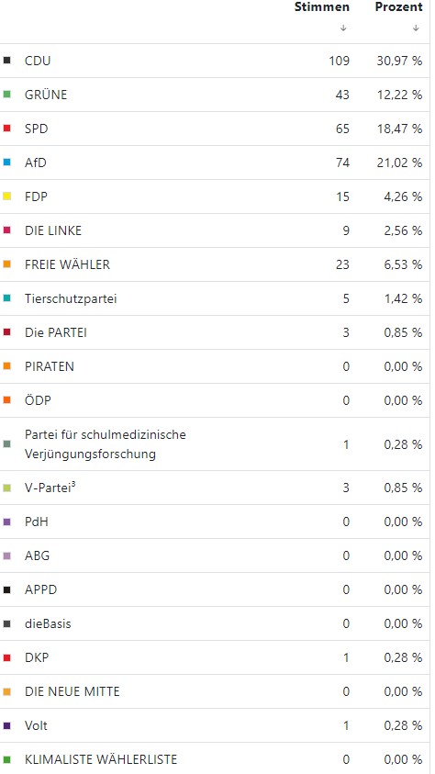Sort by the Stimmen column arrow
Screen dimensions: 435x774
pyautogui.click(x=343, y=28)
